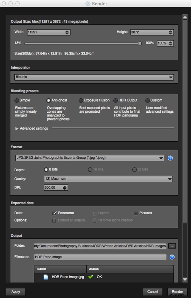The height and width of the screenshot is (298, 191).
Task: Select the Anti-ghost blending preset
Action: 48,100
